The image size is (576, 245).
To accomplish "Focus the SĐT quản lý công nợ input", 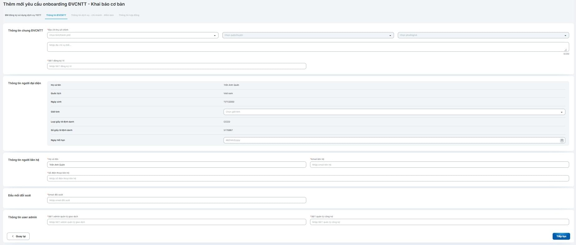I will [439, 222].
